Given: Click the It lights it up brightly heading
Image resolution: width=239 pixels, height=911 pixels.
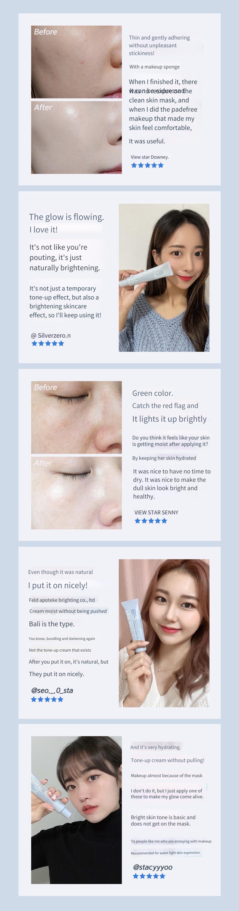Looking at the screenshot, I should [170, 419].
